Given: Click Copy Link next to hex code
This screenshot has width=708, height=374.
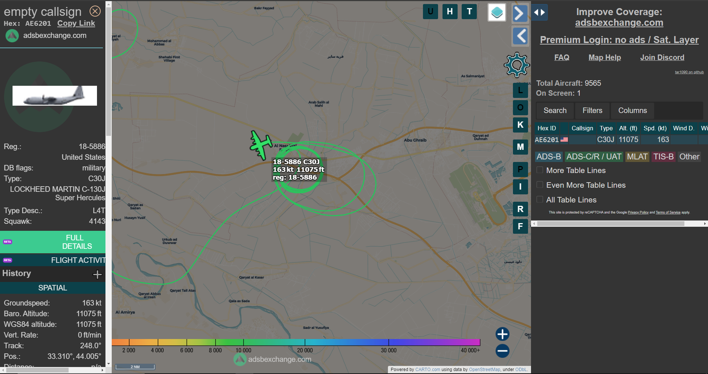Looking at the screenshot, I should pyautogui.click(x=76, y=24).
